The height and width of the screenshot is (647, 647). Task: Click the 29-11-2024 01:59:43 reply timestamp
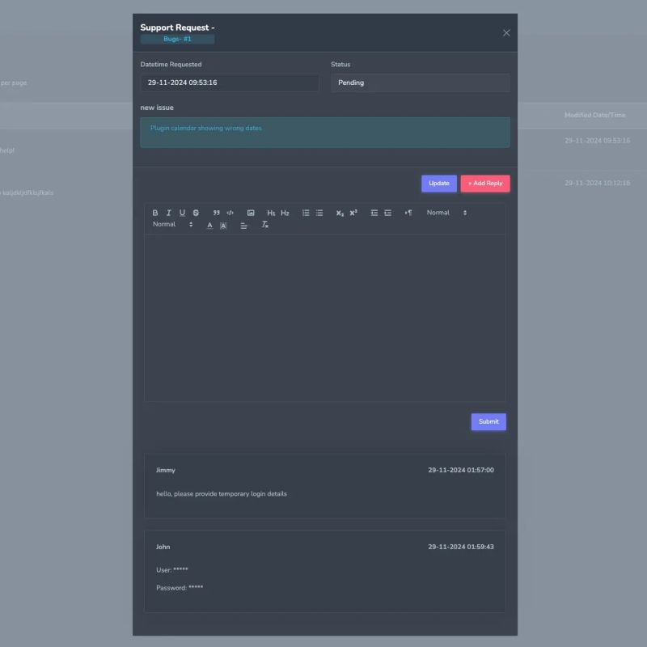pyautogui.click(x=461, y=547)
